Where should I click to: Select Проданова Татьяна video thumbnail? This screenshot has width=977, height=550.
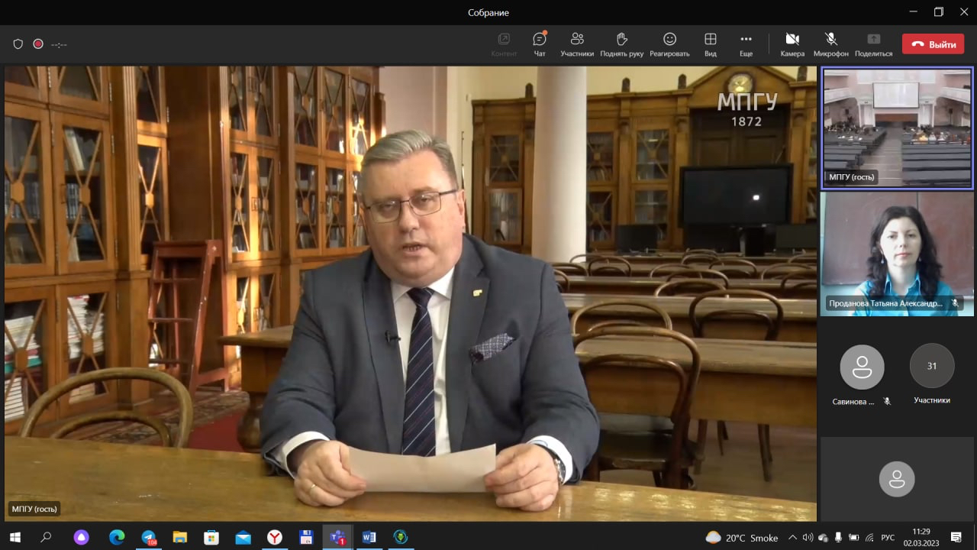click(896, 254)
